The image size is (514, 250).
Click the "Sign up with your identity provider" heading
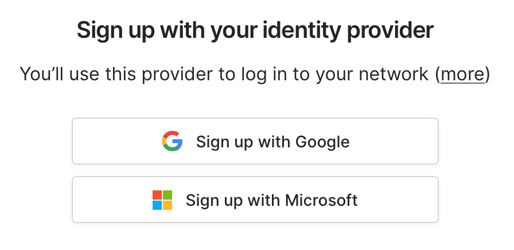(255, 30)
